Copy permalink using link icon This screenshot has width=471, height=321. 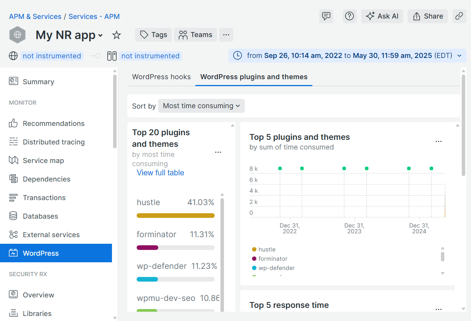coord(459,16)
